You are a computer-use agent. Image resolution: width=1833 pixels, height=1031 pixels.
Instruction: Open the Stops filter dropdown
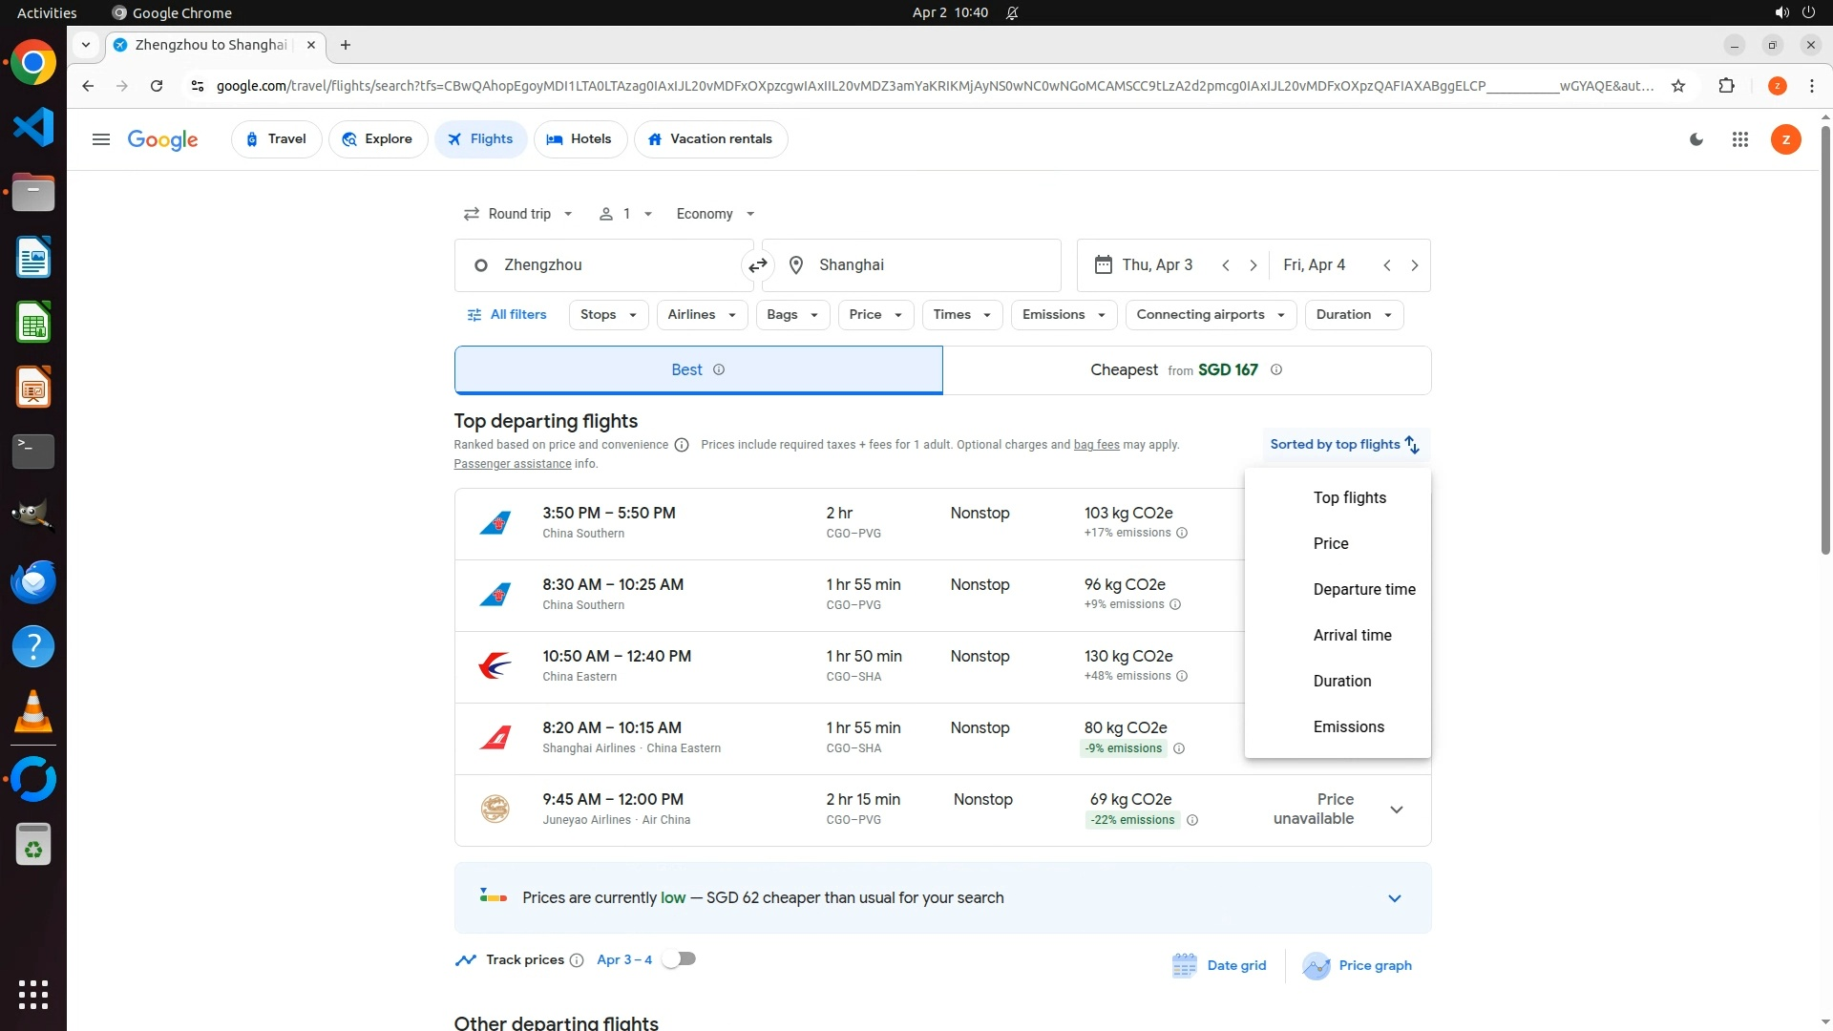click(608, 315)
